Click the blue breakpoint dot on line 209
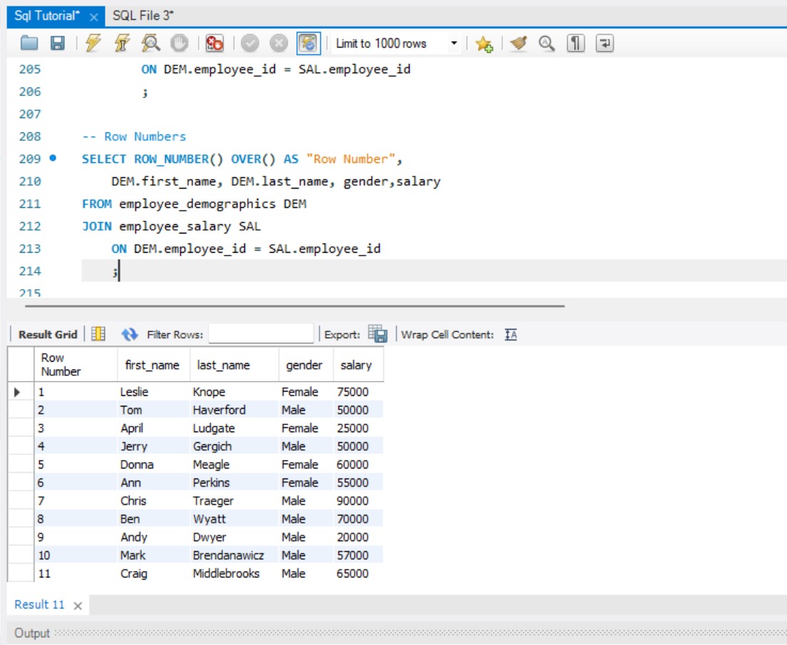Screen dimensions: 787x645 point(53,158)
